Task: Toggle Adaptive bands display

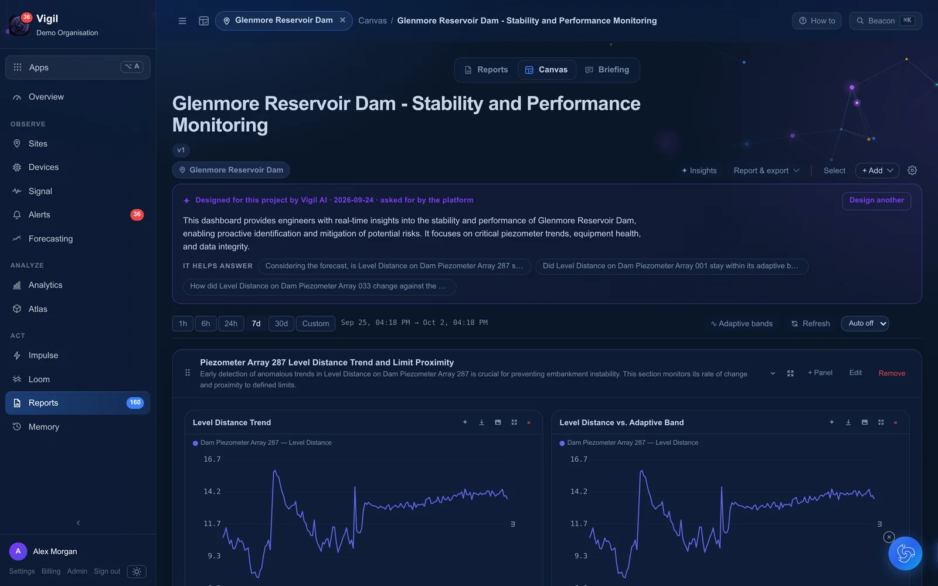Action: (742, 323)
